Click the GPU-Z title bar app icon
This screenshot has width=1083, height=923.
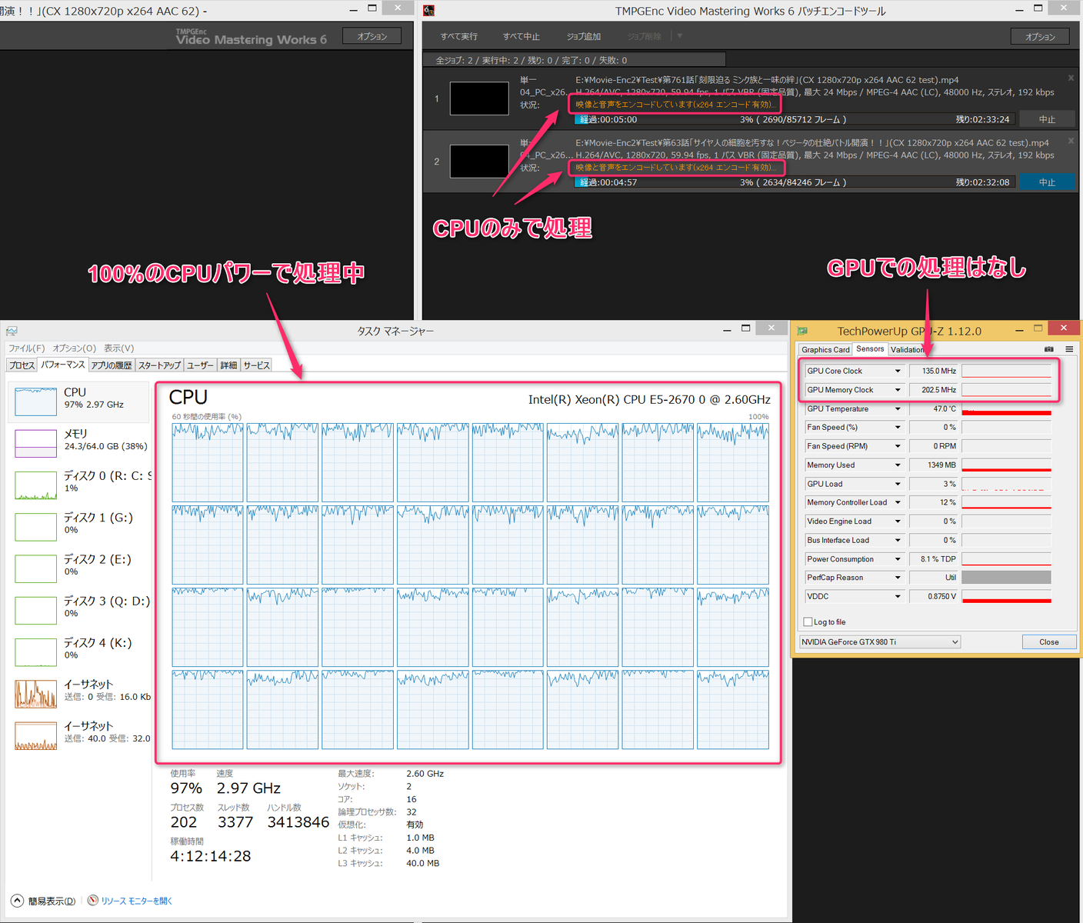click(802, 331)
